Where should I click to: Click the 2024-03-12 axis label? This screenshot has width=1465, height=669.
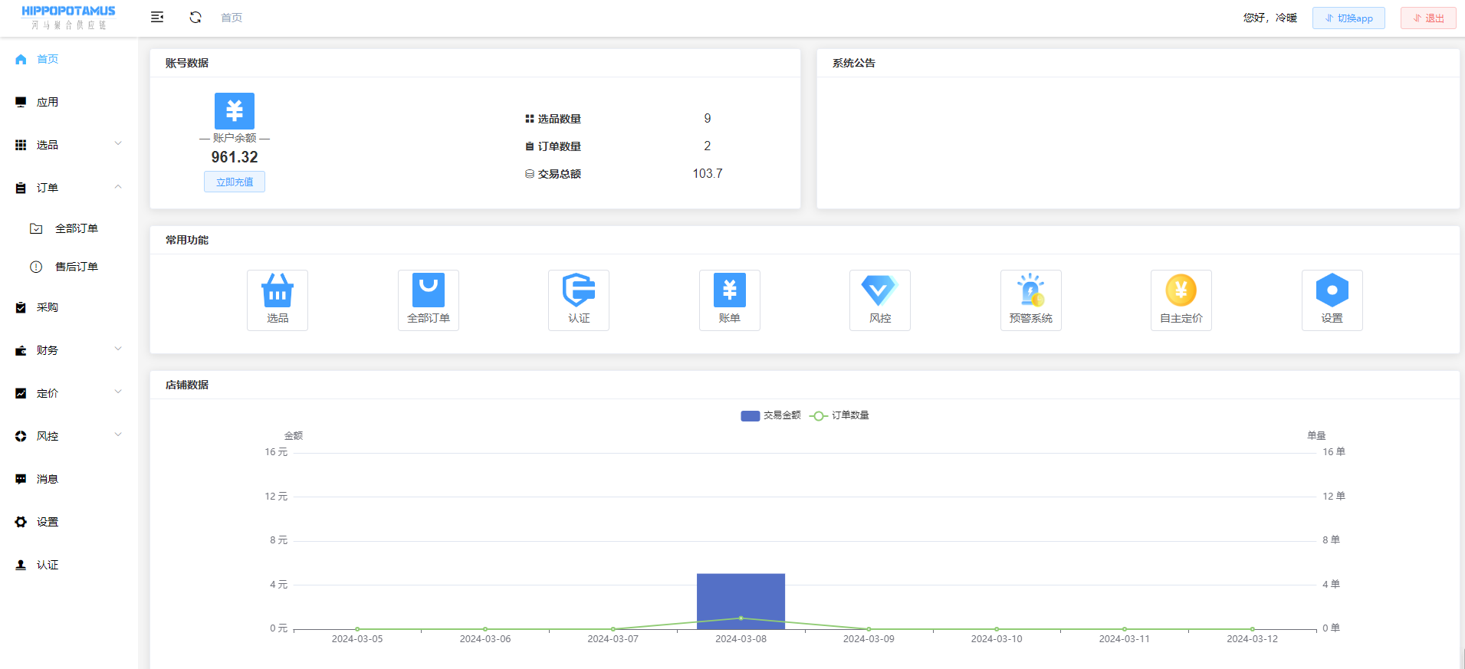(x=1252, y=639)
